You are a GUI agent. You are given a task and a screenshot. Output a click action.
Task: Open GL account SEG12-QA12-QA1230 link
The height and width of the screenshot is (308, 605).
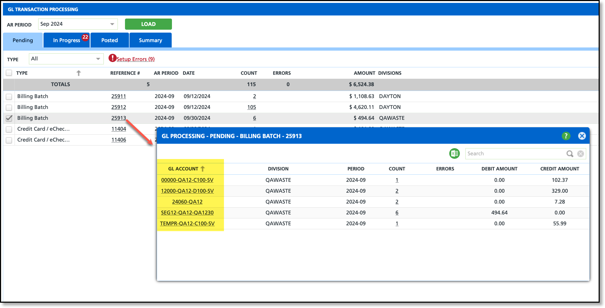point(187,213)
